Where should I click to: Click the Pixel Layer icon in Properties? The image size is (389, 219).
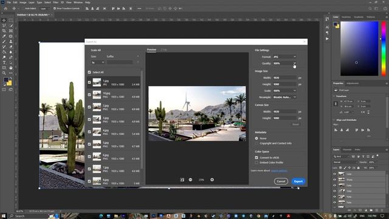click(x=336, y=90)
